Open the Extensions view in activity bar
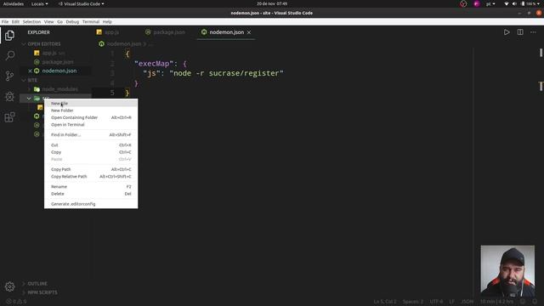Screen dimensions: 544x306 tap(9, 117)
